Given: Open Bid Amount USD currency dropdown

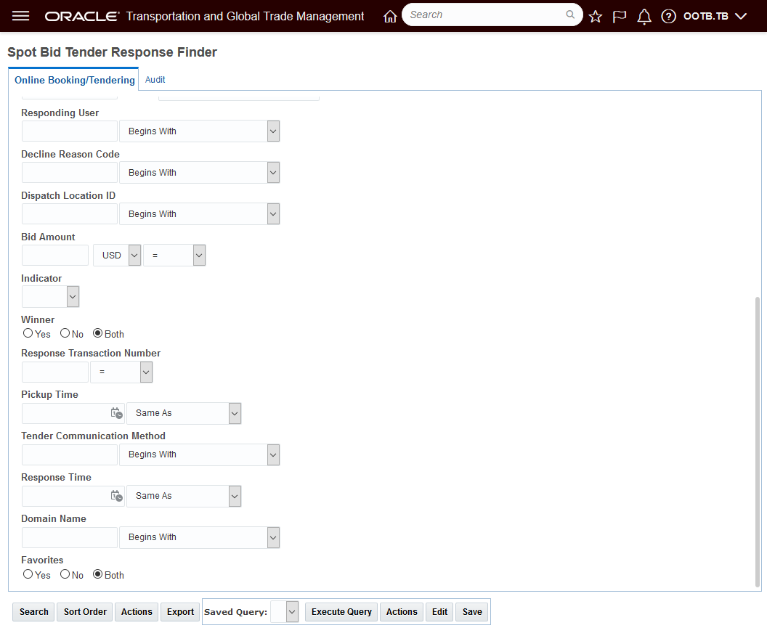Looking at the screenshot, I should 118,256.
